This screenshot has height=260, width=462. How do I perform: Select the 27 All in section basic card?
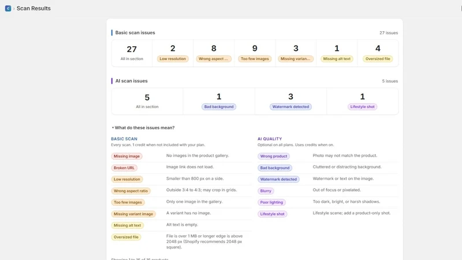click(x=132, y=53)
